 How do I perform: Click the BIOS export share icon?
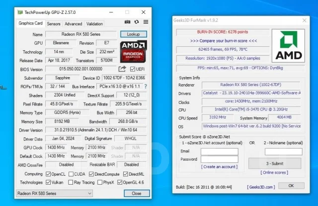click(x=122, y=69)
